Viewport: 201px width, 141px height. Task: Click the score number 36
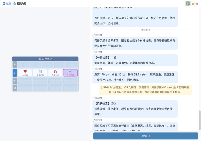click(x=197, y=4)
